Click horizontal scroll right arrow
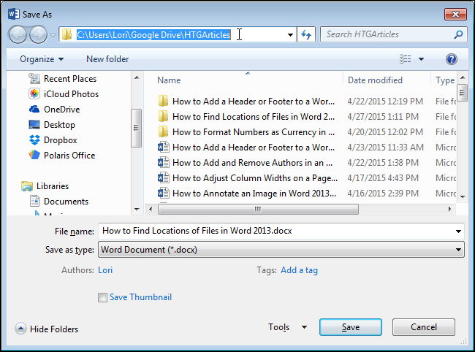This screenshot has height=352, width=475. pos(450,209)
